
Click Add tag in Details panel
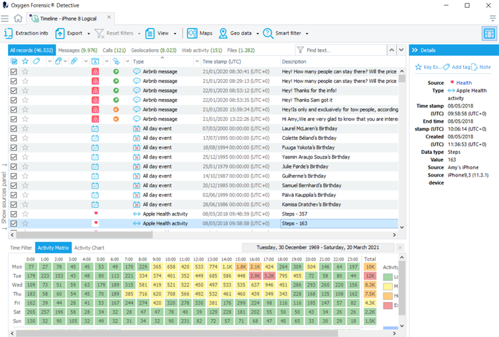tap(457, 67)
